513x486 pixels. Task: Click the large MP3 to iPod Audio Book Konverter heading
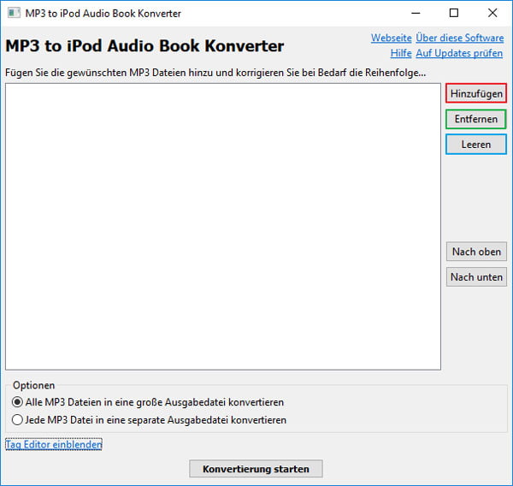(x=144, y=46)
